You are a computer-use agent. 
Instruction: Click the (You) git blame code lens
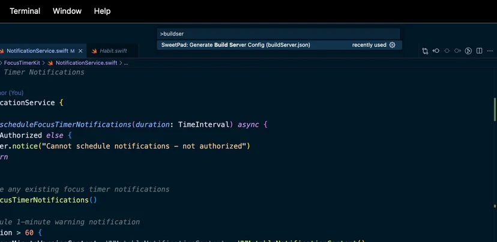(12, 93)
